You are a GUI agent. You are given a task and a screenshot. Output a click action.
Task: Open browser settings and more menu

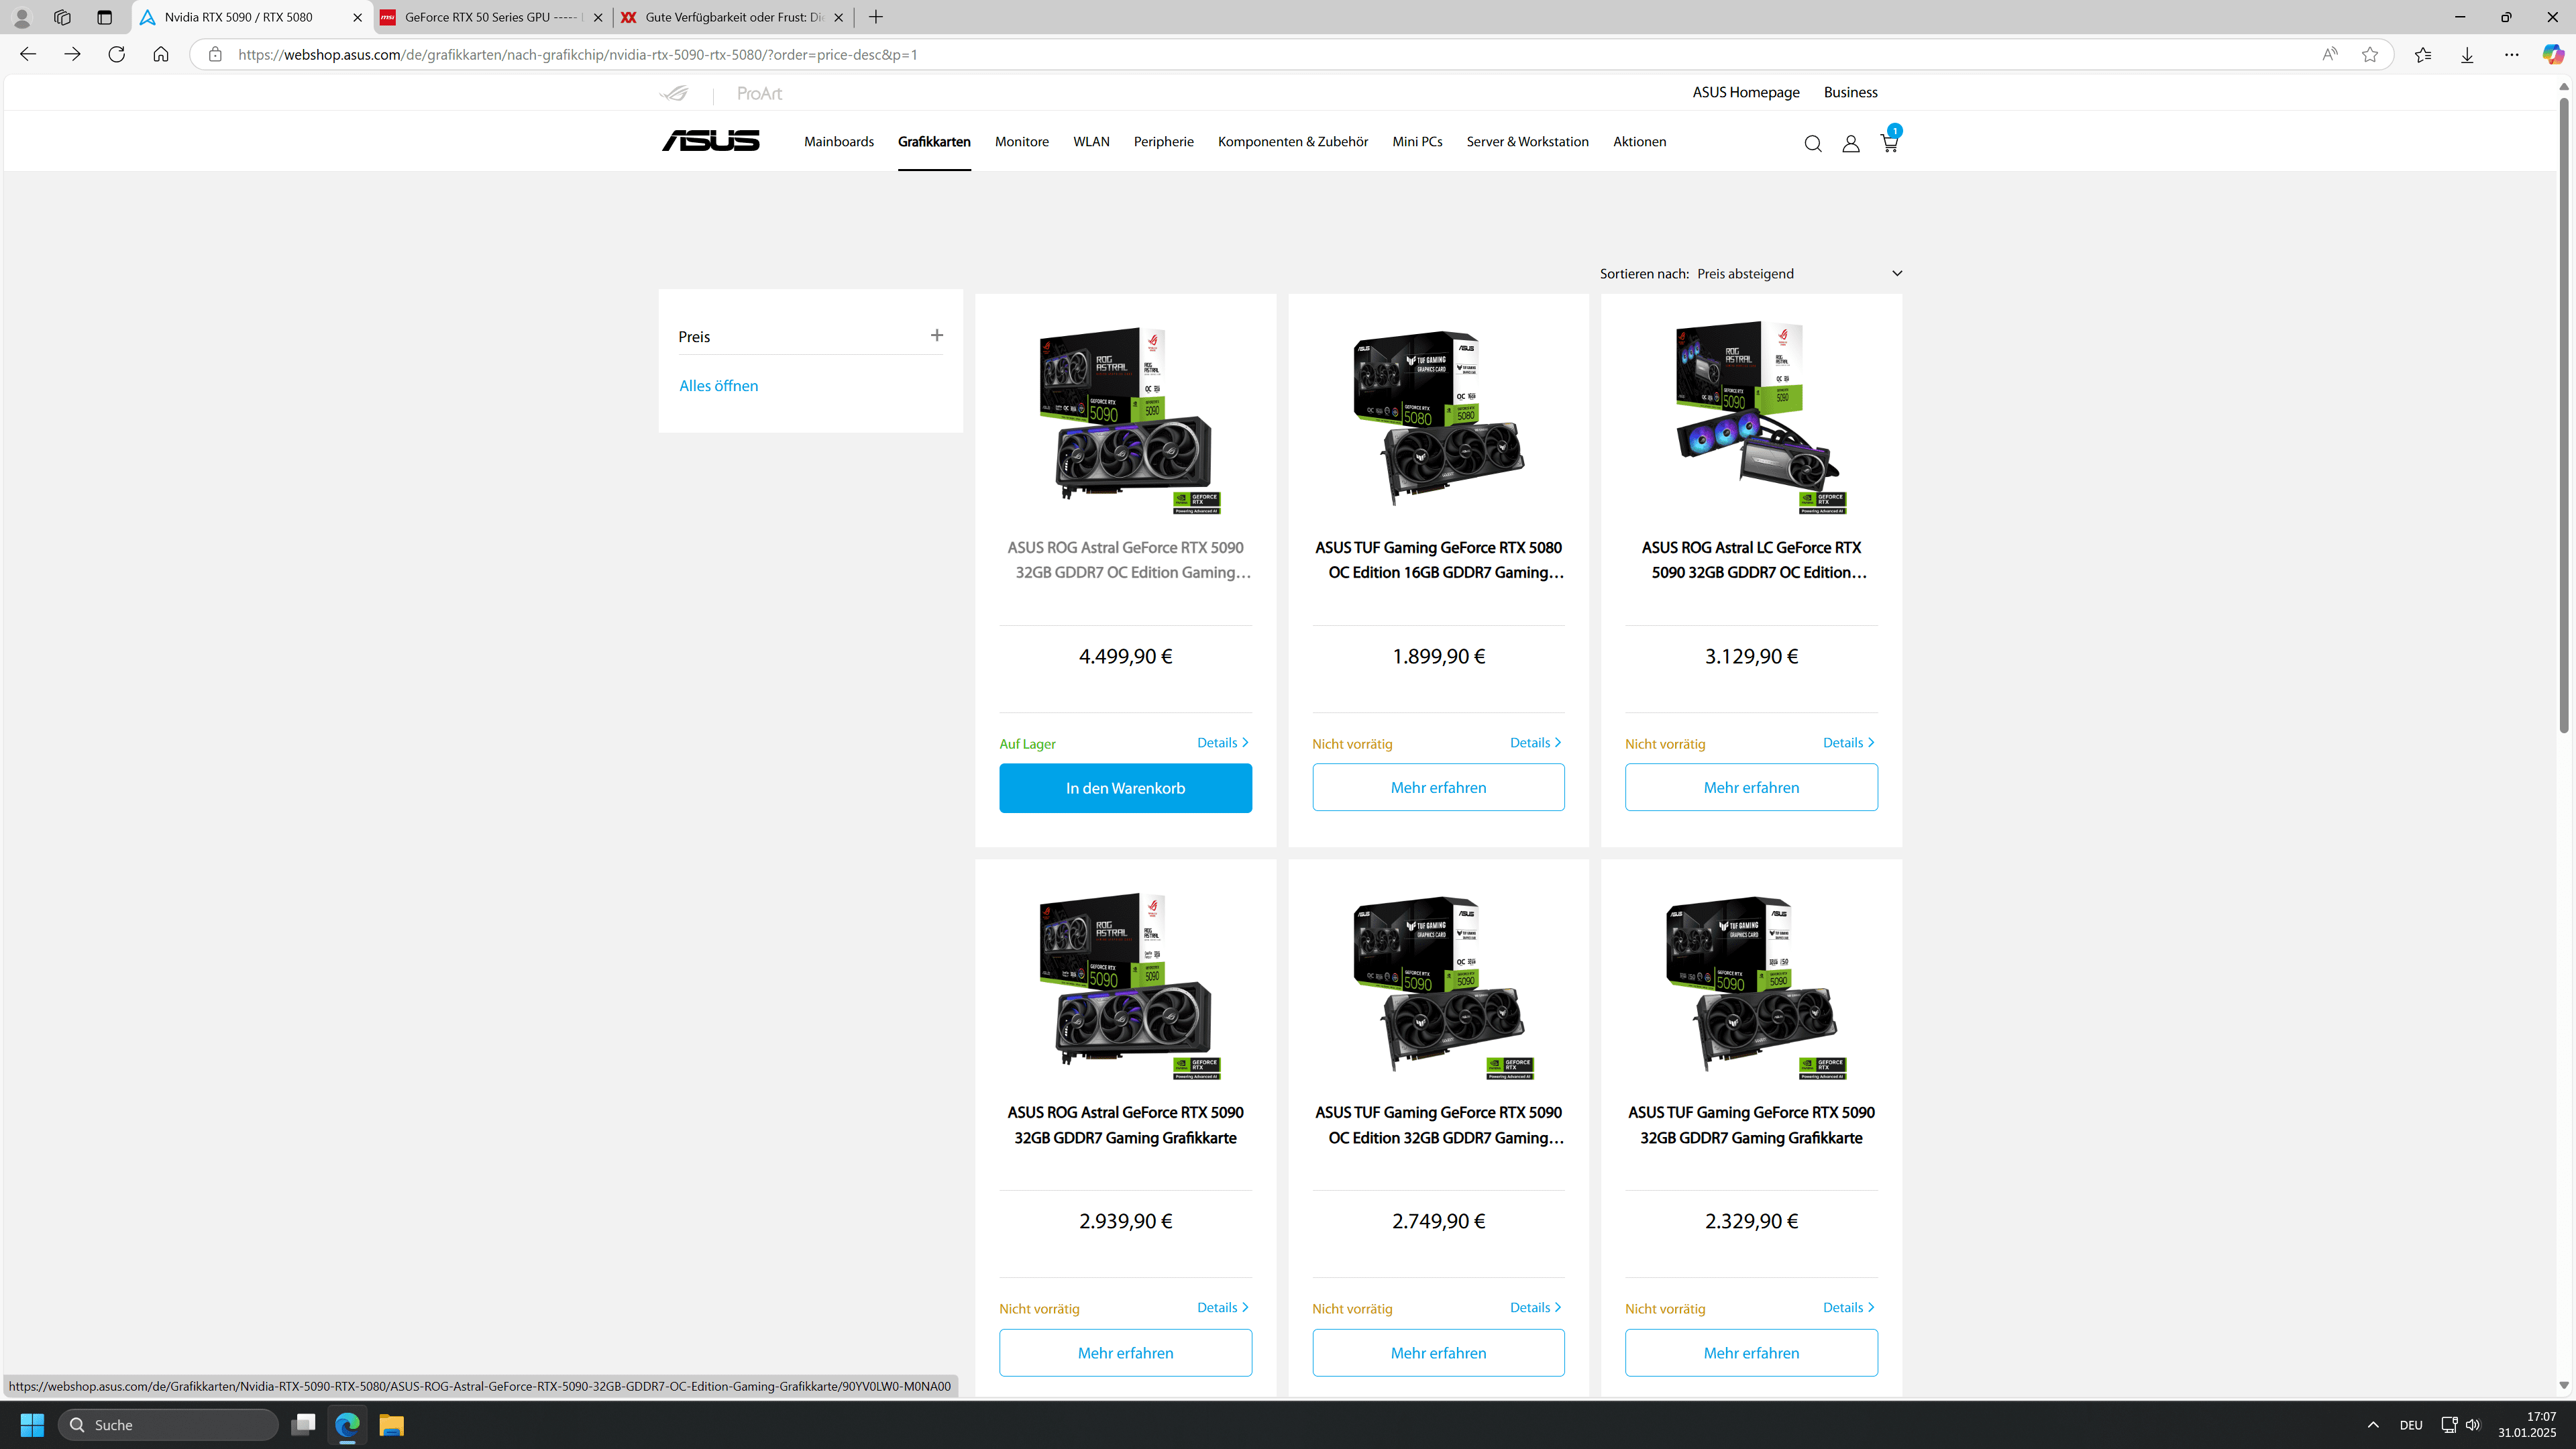(2511, 54)
